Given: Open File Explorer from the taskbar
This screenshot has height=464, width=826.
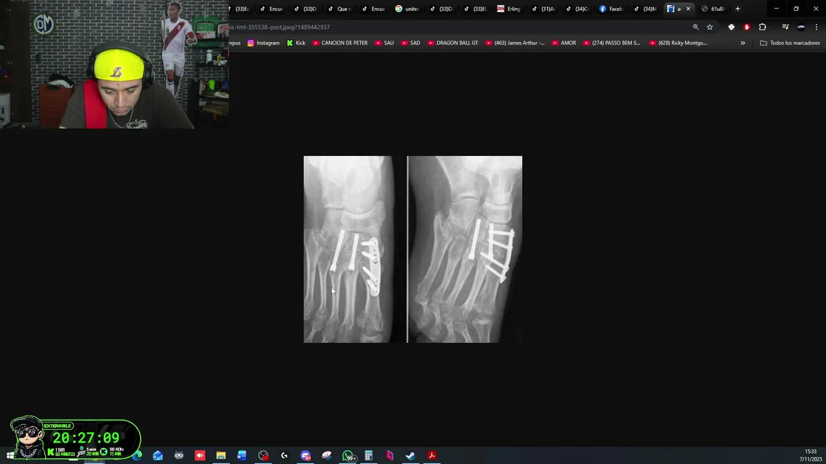Looking at the screenshot, I should pos(221,456).
